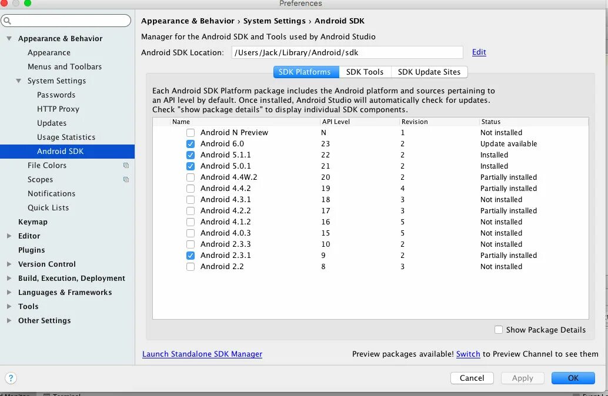This screenshot has width=608, height=396.
Task: Click the Apply button
Action: pos(522,378)
